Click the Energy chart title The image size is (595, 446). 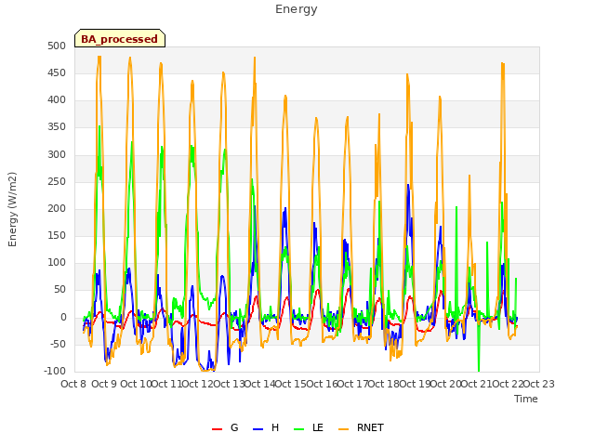(296, 9)
